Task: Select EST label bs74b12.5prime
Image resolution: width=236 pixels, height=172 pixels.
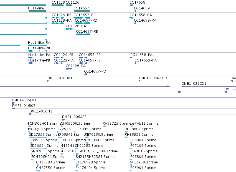Action: pyautogui.click(x=144, y=124)
